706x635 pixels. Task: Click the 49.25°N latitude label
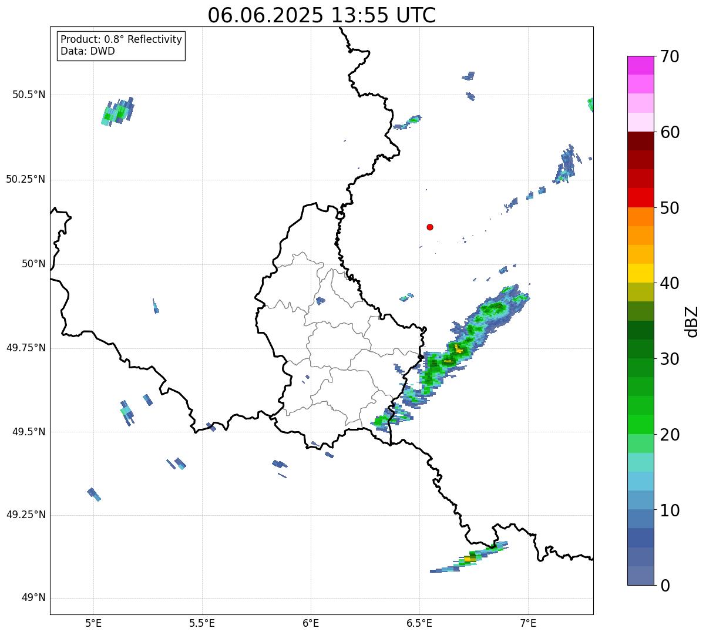[x=26, y=515]
